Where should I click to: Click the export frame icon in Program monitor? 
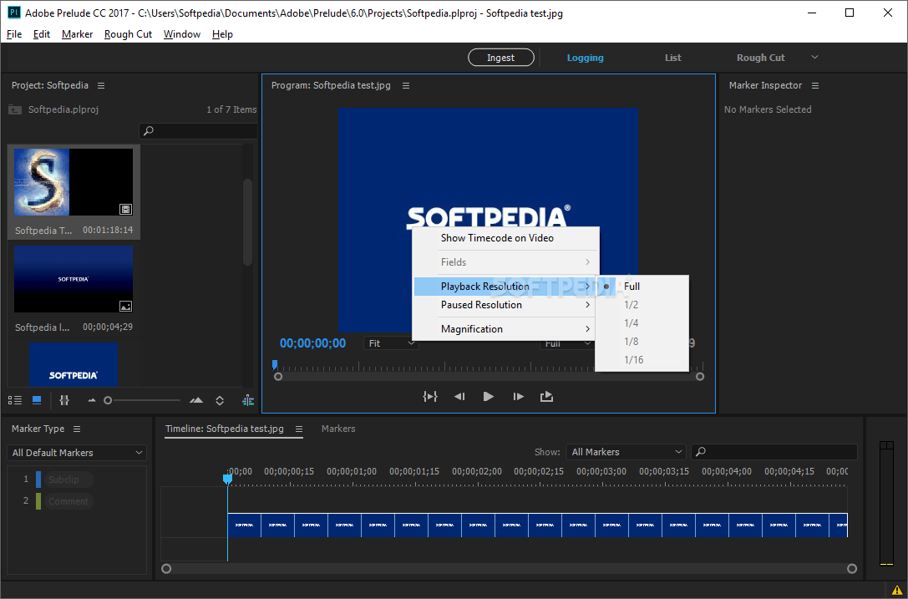point(546,397)
